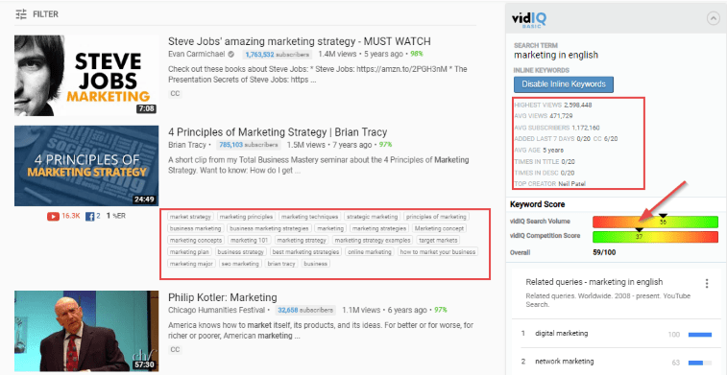Open Related queries three-dot menu

point(707,283)
